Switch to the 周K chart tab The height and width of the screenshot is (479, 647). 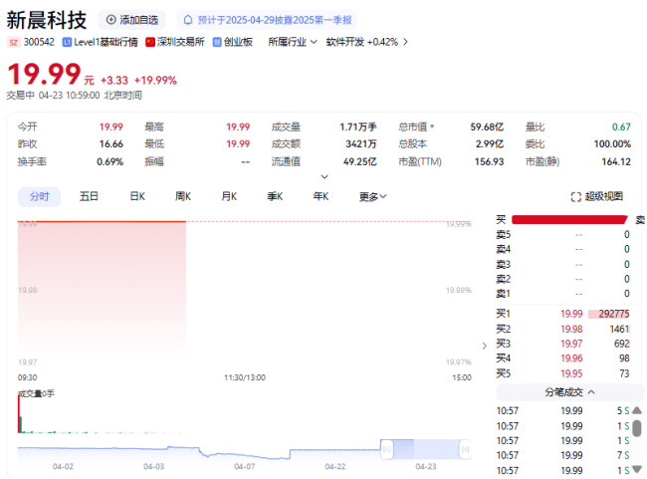click(x=183, y=197)
